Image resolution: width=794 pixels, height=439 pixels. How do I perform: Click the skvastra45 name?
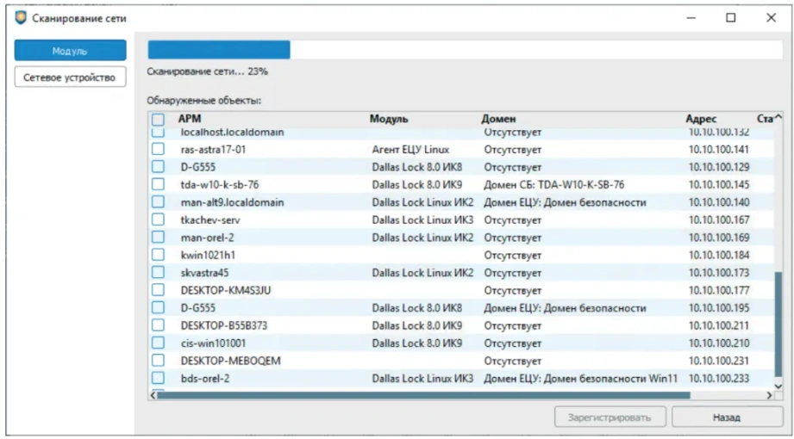(x=204, y=273)
